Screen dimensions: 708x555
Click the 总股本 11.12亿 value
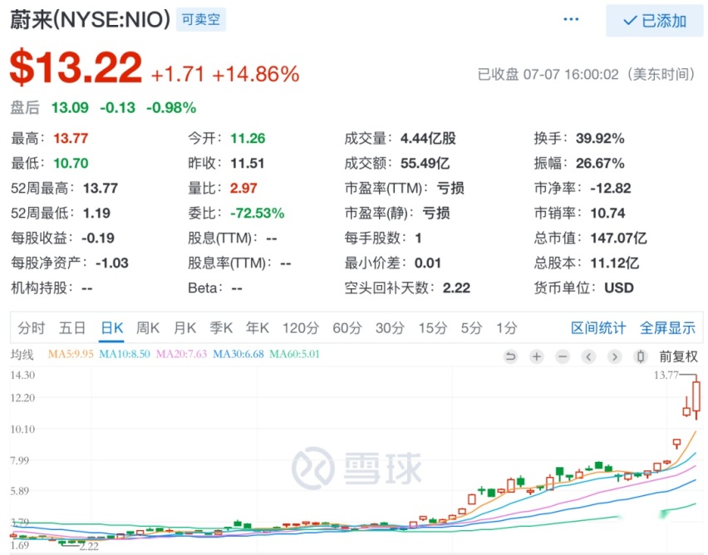[615, 263]
